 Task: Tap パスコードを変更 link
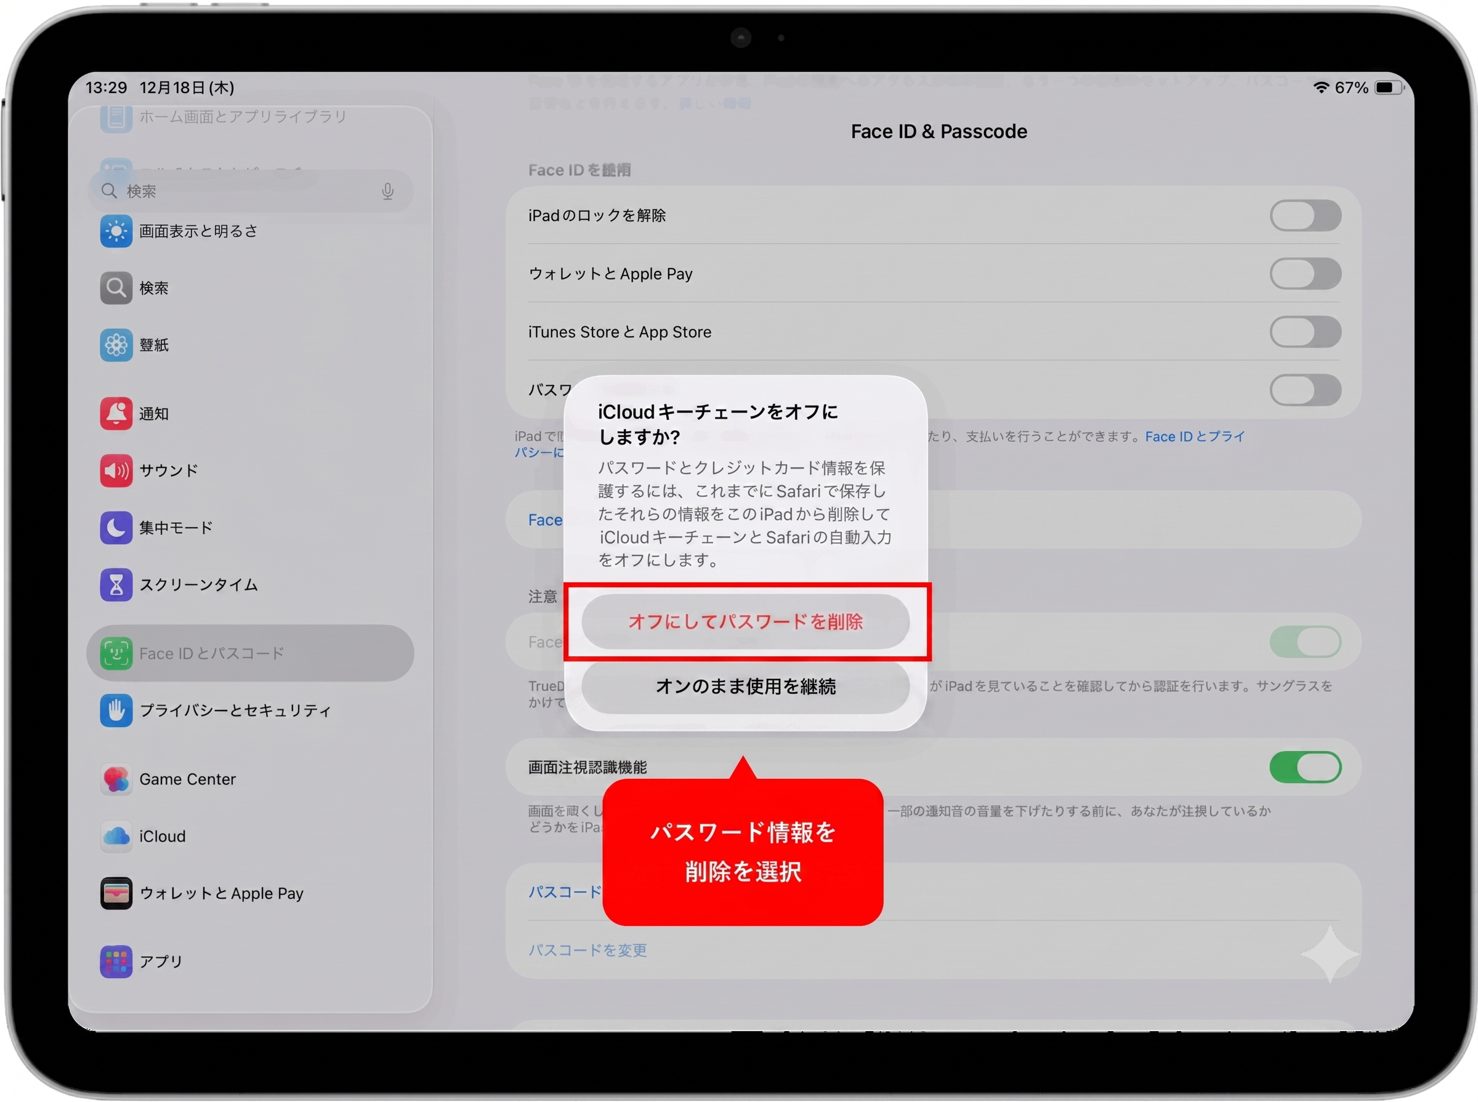(x=588, y=950)
